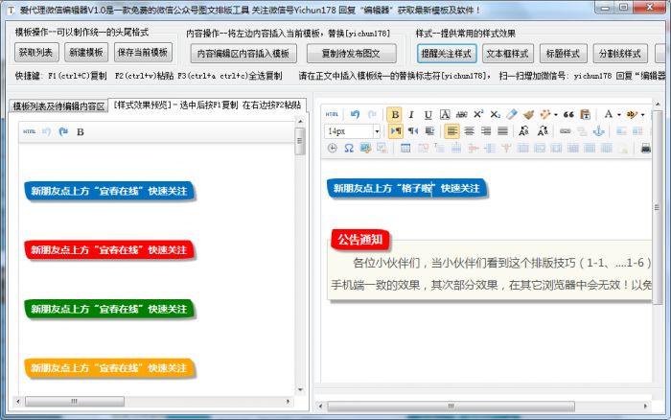Toggle bold in left preview toolbar
Viewport: 671px width, 420px height.
[80, 132]
